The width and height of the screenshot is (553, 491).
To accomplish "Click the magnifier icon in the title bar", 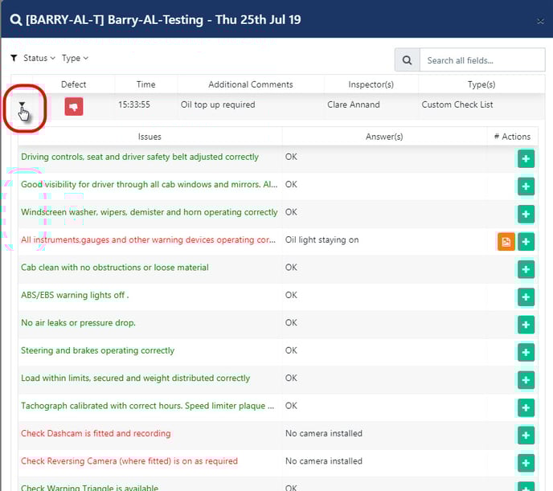I will pyautogui.click(x=16, y=20).
